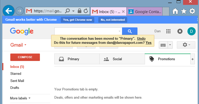Image resolution: width=199 pixels, height=104 pixels.
Task: Expand the search options dropdown arrow
Action: tap(119, 31)
